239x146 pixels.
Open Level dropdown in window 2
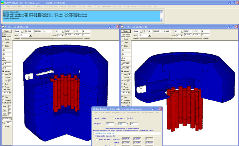[181, 36]
